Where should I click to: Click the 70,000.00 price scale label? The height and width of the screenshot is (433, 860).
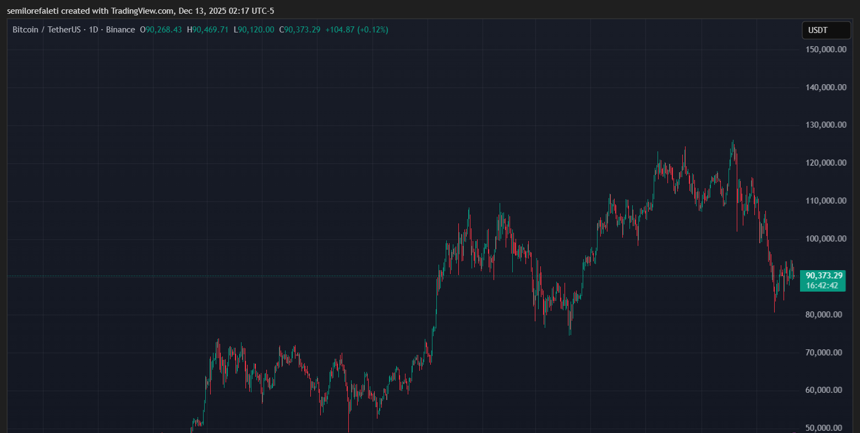pyautogui.click(x=823, y=353)
